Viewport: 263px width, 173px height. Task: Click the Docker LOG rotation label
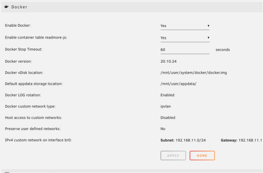coord(23,95)
